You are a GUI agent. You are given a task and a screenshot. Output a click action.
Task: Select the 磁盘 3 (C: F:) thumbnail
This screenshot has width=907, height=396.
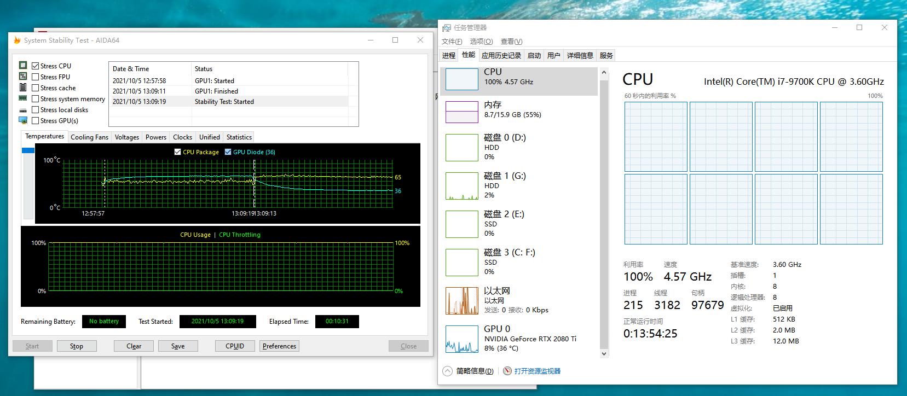[x=462, y=263]
